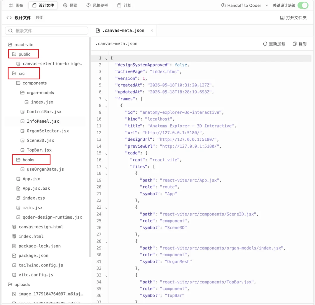Collapse the components folder
Viewport: 315px width, 305px height.
(x=31, y=83)
